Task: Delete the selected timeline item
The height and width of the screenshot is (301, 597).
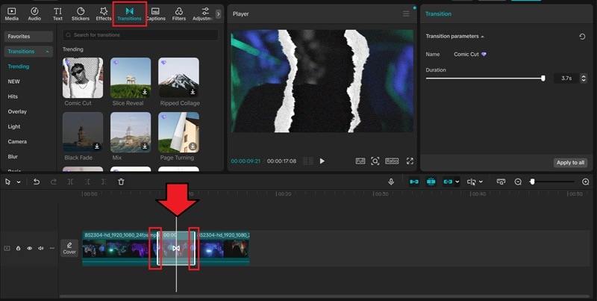Action: [121, 182]
